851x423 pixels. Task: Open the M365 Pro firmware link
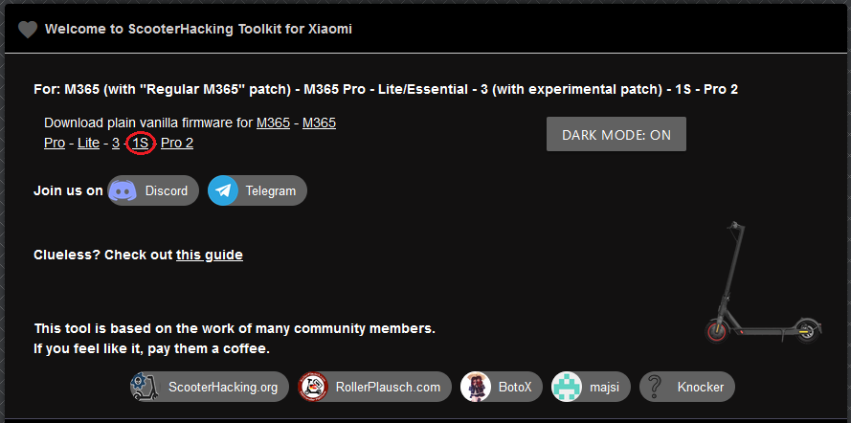click(x=319, y=122)
